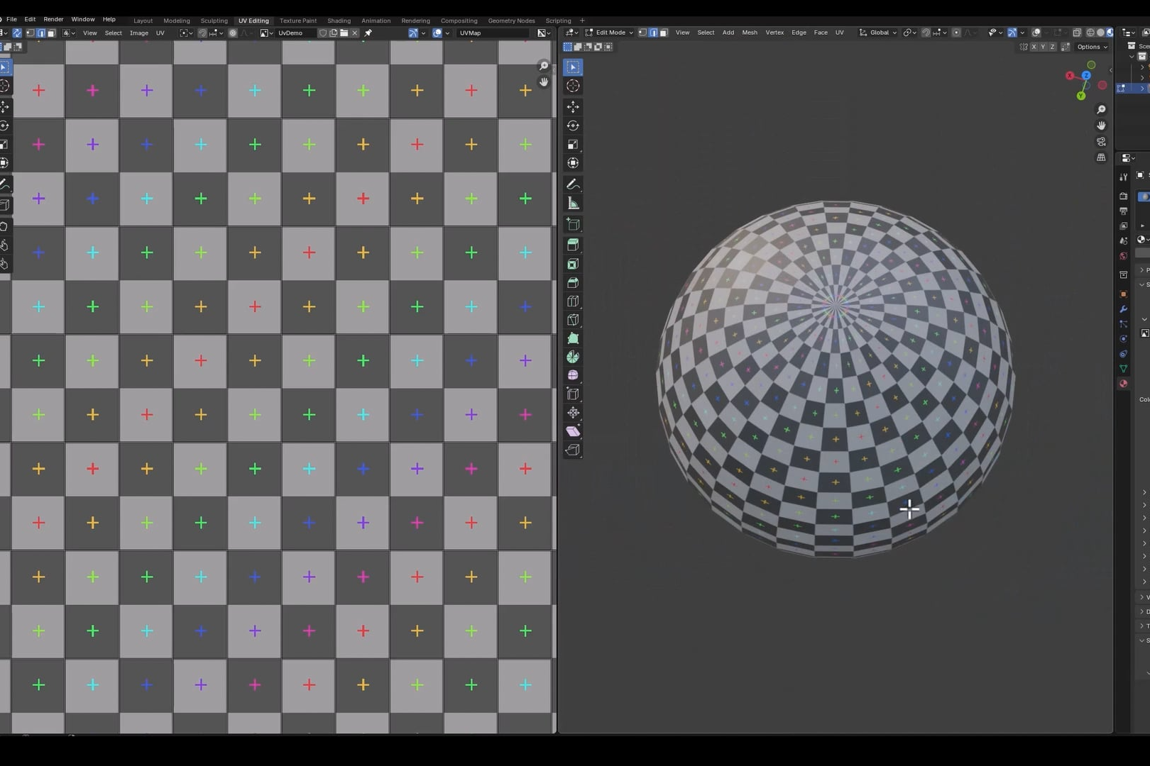1150x766 pixels.
Task: Toggle UV sync selection in UV editor
Action: (17, 33)
